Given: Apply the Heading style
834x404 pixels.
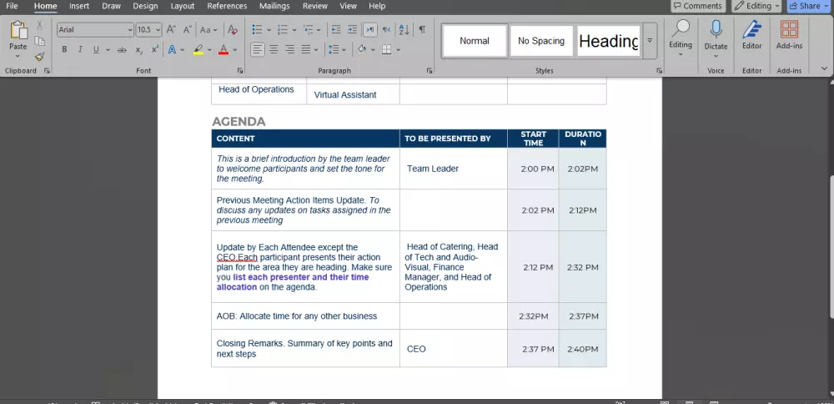Looking at the screenshot, I should click(609, 41).
